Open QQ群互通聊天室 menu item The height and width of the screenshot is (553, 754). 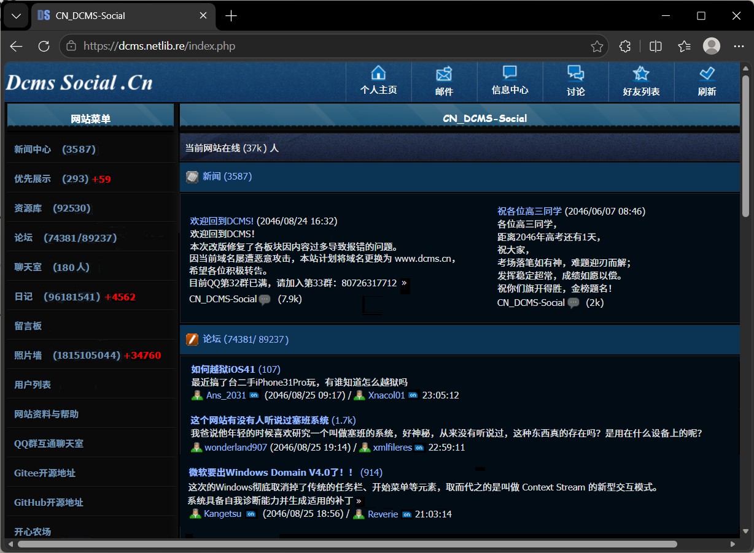tap(90, 443)
